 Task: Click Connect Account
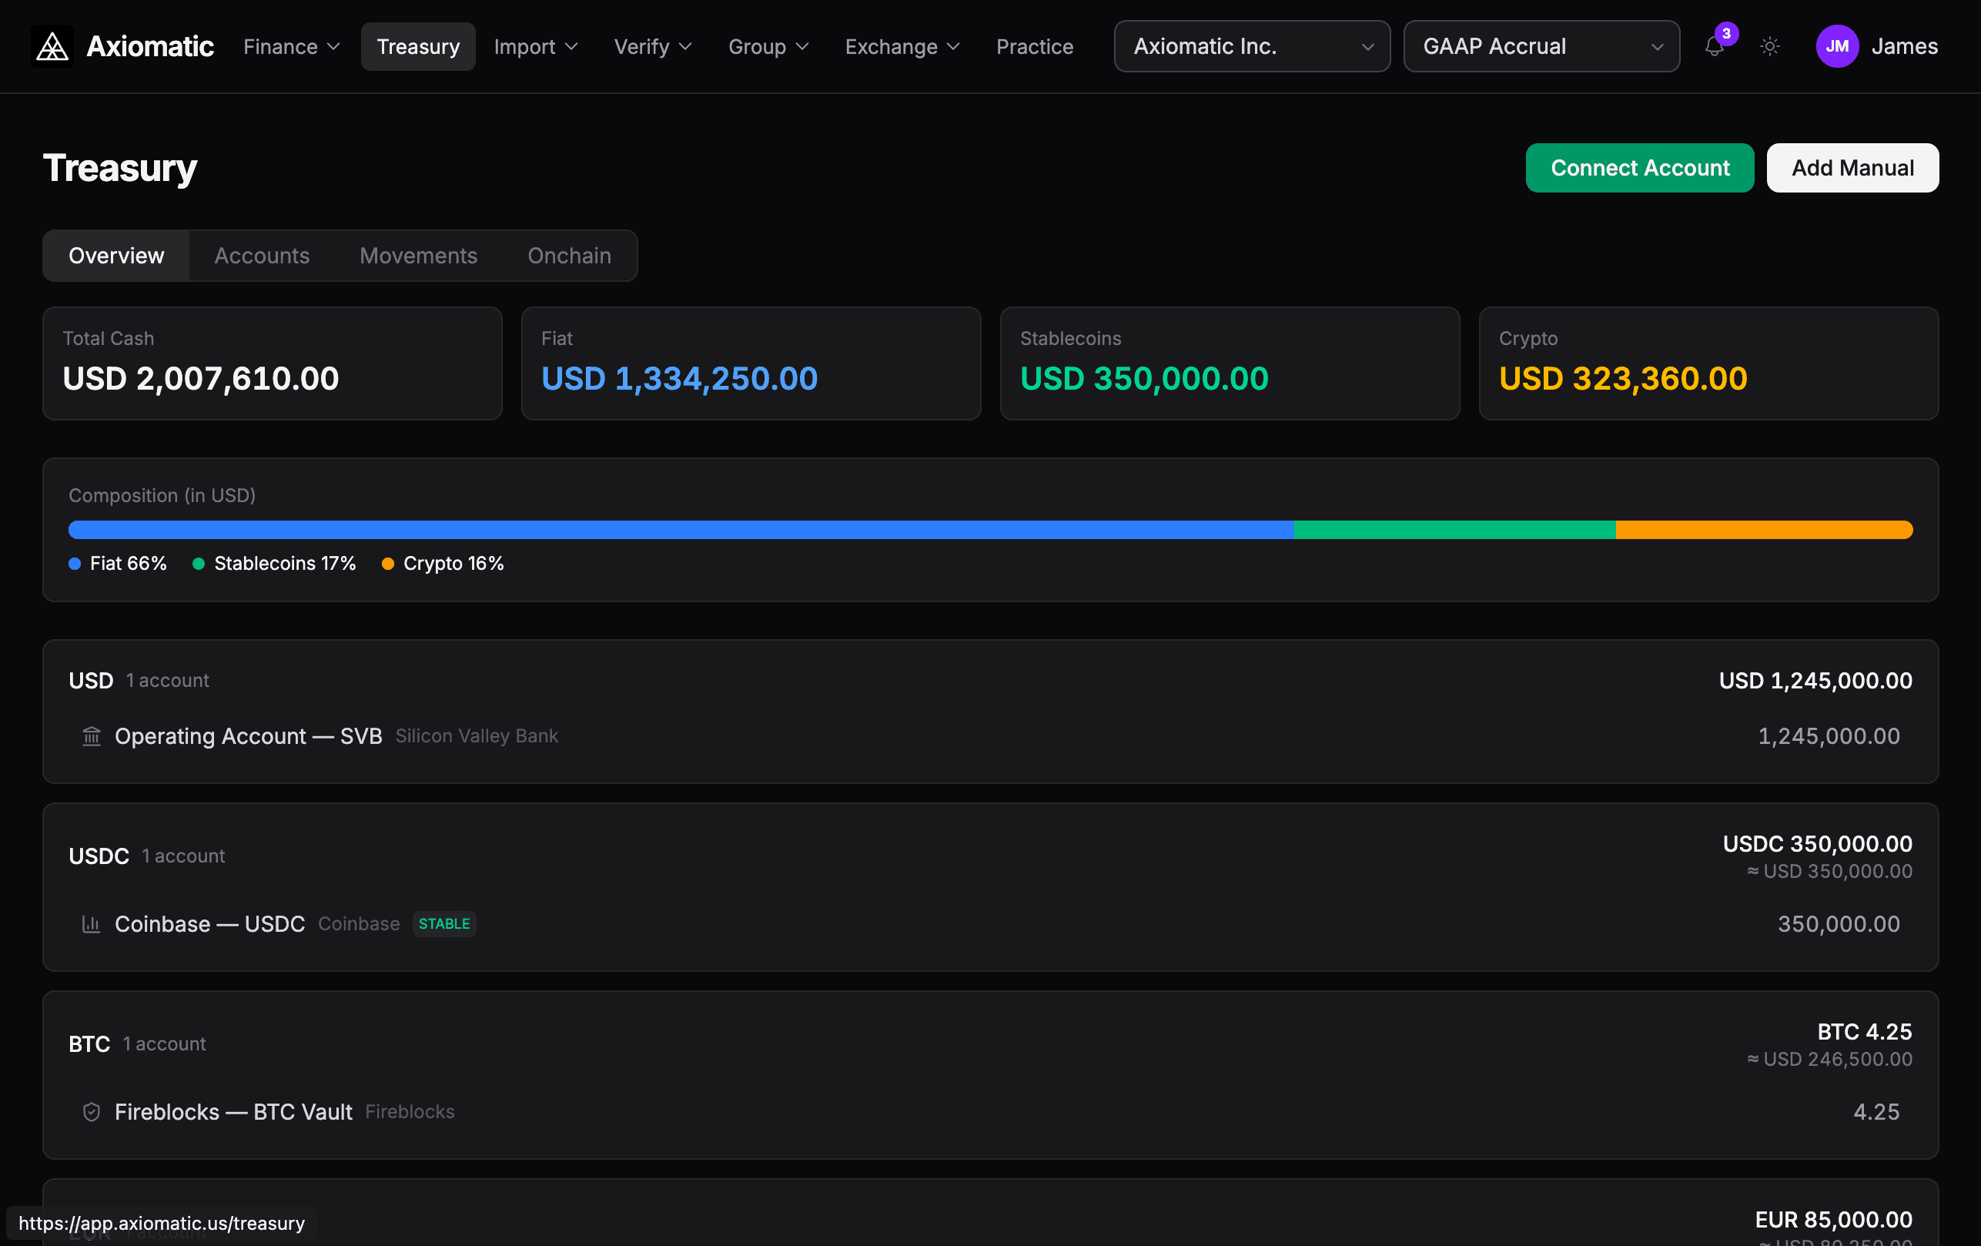pyautogui.click(x=1640, y=168)
